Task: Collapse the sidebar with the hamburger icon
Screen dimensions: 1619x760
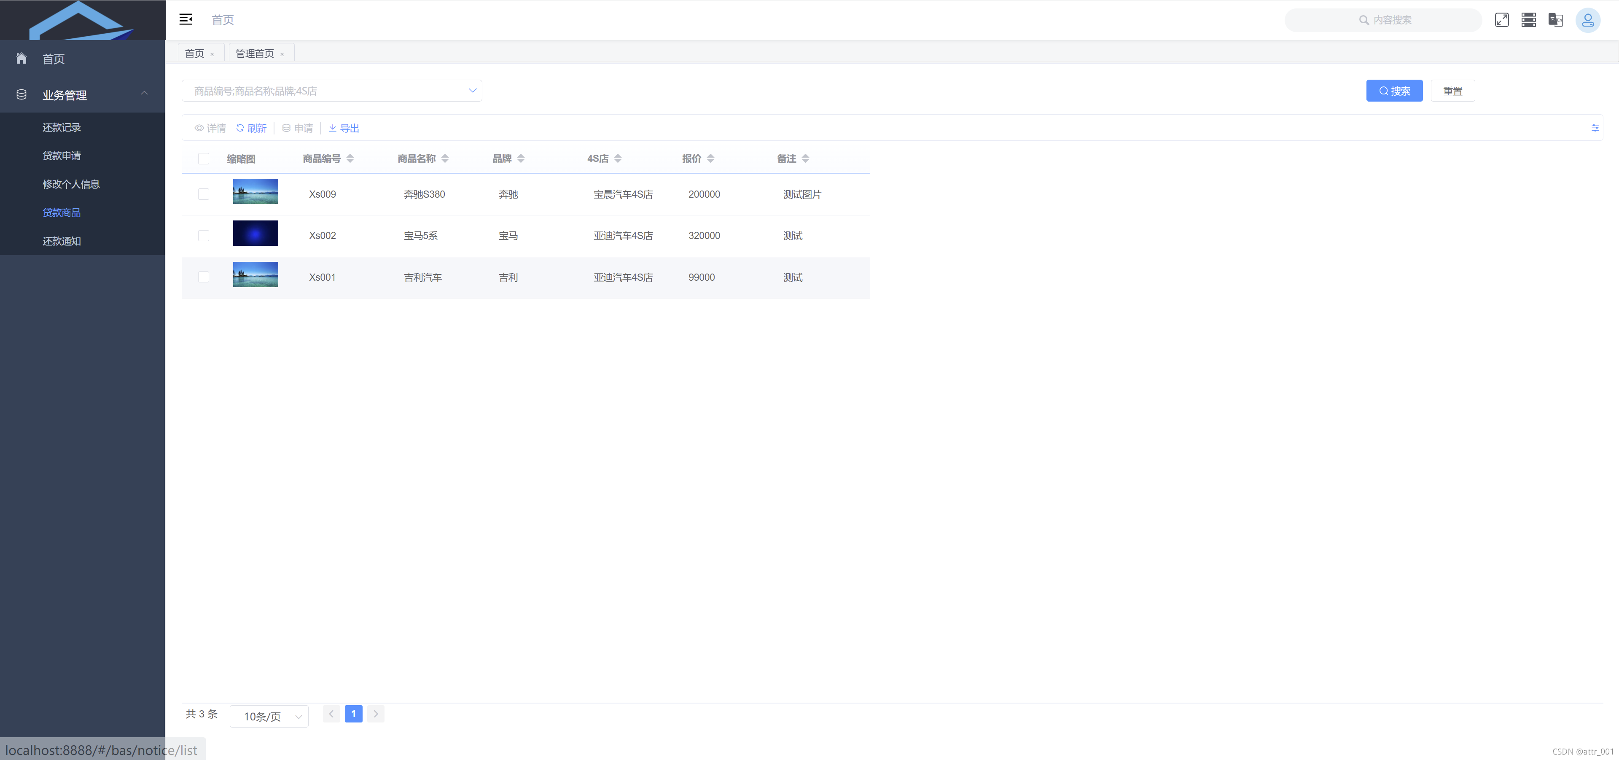Action: pos(186,19)
